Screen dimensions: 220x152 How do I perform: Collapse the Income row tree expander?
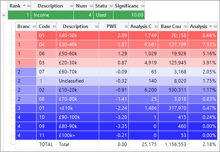[4, 15]
